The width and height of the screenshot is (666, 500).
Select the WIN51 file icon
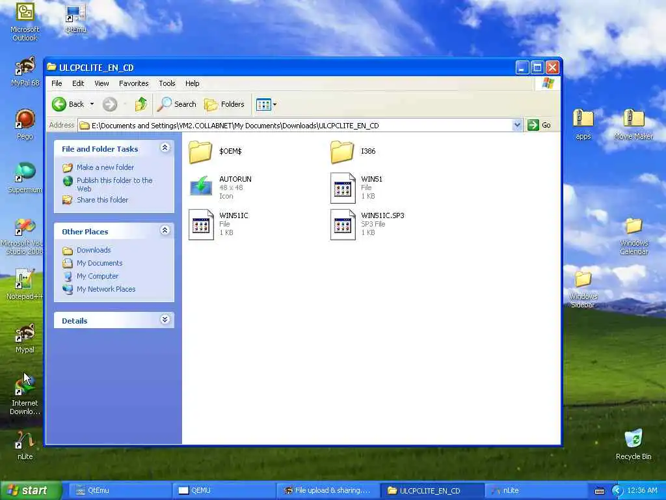pos(343,188)
